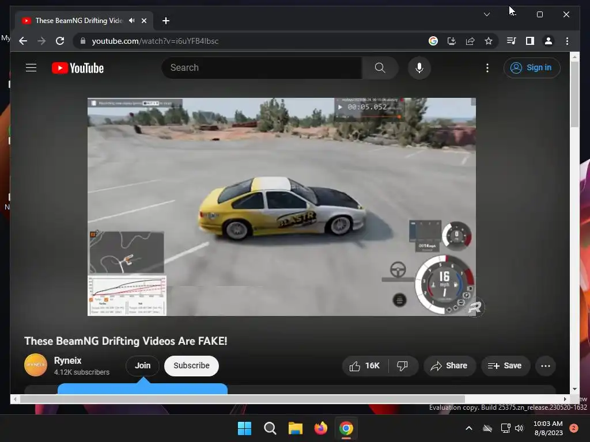Click the vertical page scrollbar thumb

[574, 94]
